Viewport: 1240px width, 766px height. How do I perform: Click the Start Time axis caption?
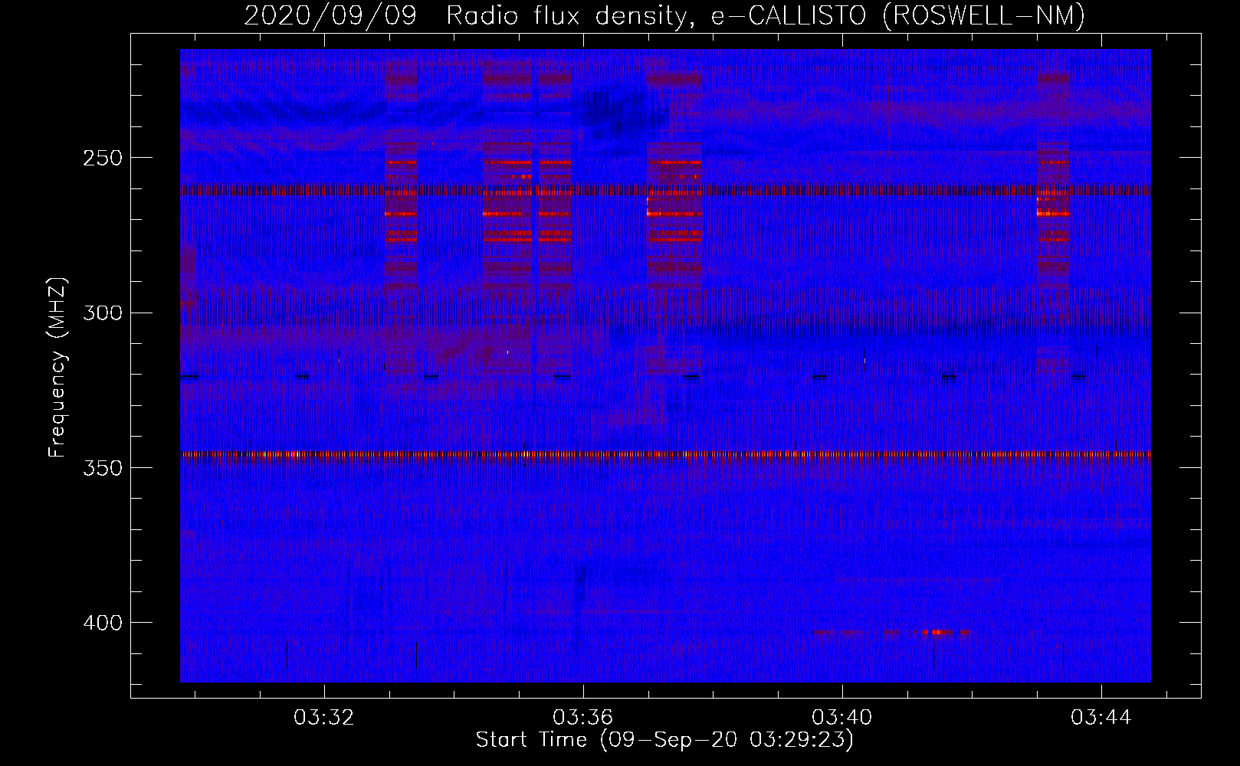point(664,740)
